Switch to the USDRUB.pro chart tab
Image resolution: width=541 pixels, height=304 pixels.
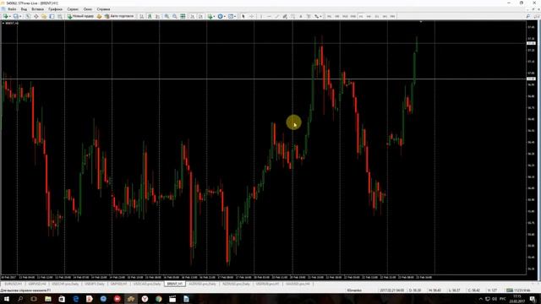pyautogui.click(x=267, y=284)
